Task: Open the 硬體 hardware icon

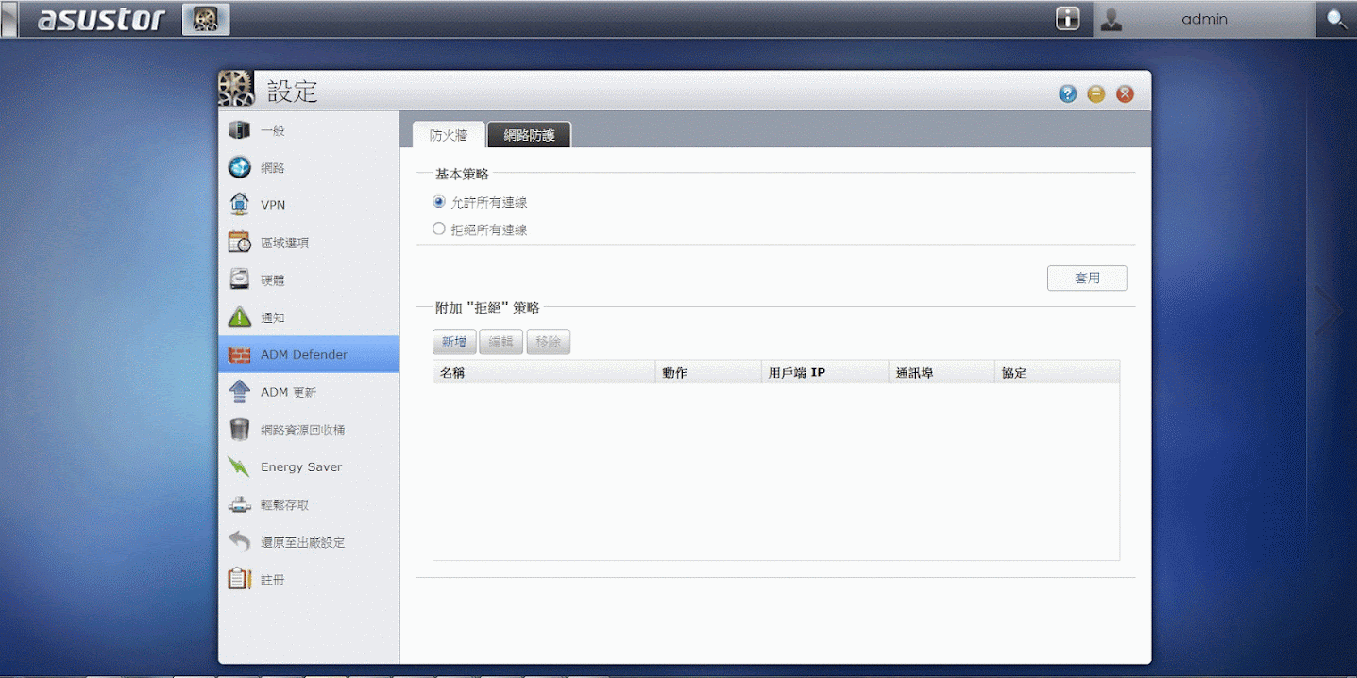Action: coord(240,280)
